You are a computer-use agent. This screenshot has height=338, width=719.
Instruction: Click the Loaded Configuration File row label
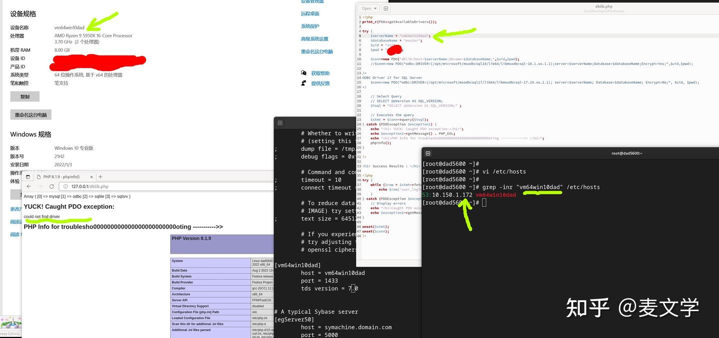[191, 318]
